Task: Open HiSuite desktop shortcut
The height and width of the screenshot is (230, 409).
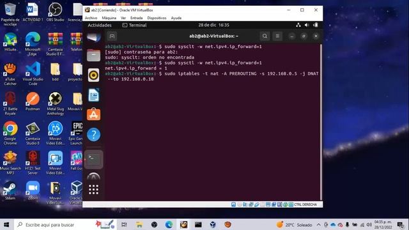Action: (x=10, y=42)
